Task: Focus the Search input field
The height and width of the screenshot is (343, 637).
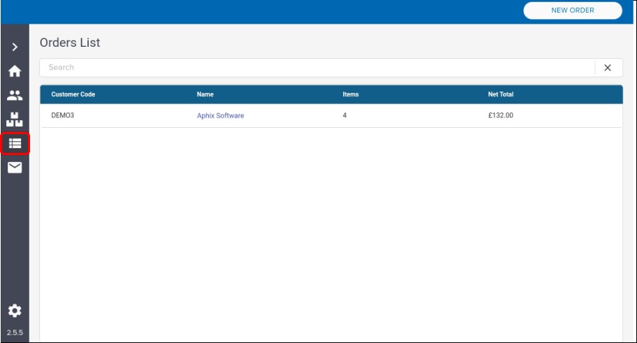Action: (x=314, y=68)
